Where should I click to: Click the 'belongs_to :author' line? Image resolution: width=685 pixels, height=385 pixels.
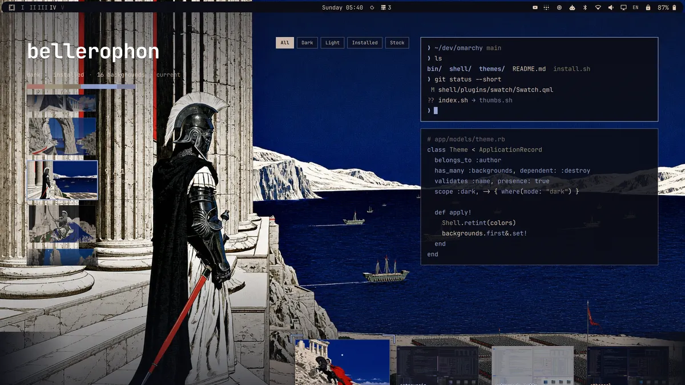(468, 160)
